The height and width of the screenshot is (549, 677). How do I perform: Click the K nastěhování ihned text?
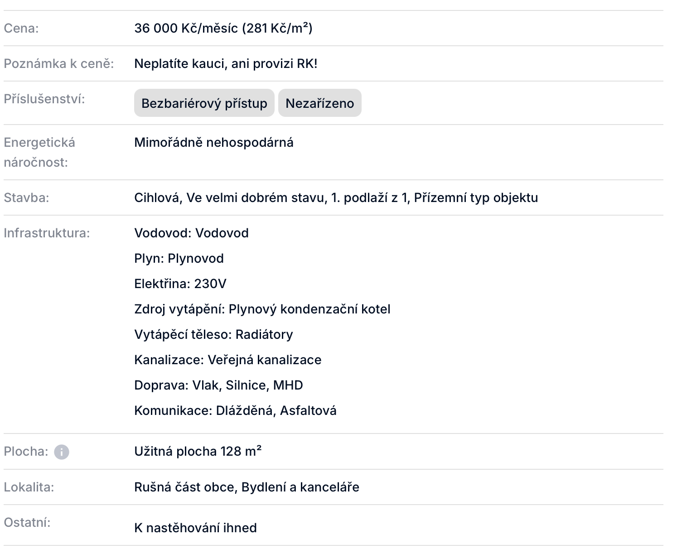point(195,528)
